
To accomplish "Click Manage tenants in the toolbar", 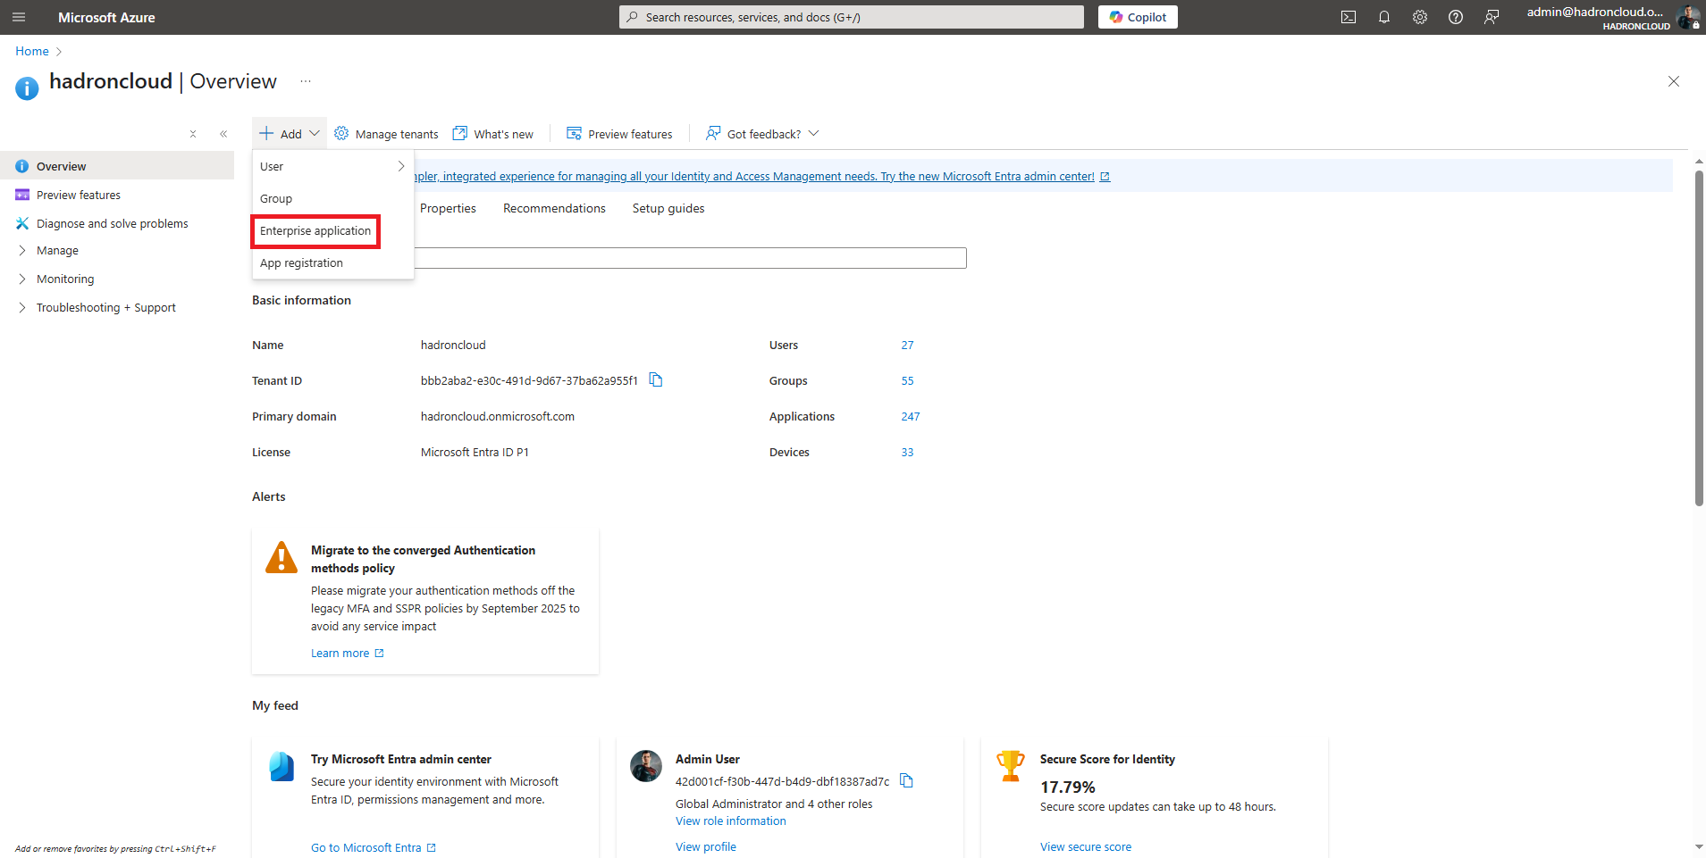I will click(x=387, y=134).
